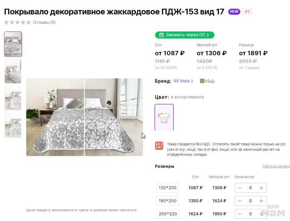Image resolution: width=290 pixels, height=221 pixels.
Task: Decrease quantity for size 180*200
Action: tap(240, 201)
